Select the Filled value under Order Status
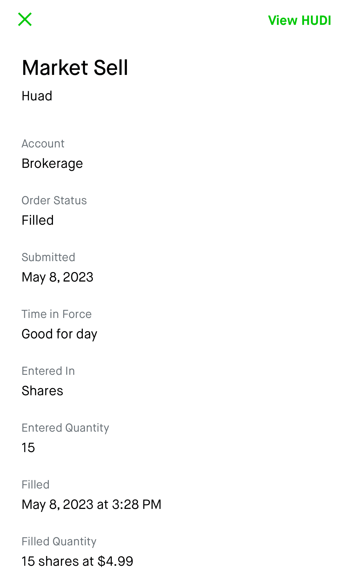Screen dimensions: 342x585 click(x=38, y=220)
